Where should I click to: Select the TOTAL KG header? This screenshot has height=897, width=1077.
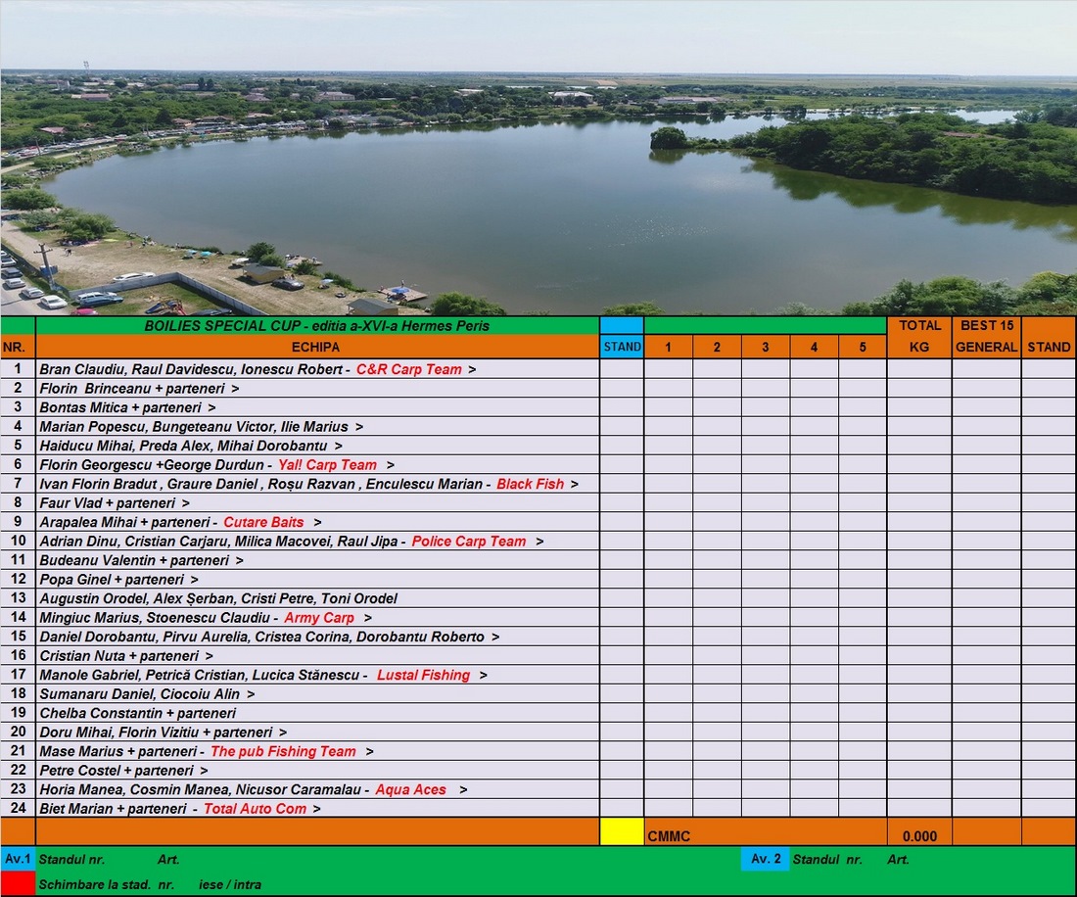coord(919,336)
